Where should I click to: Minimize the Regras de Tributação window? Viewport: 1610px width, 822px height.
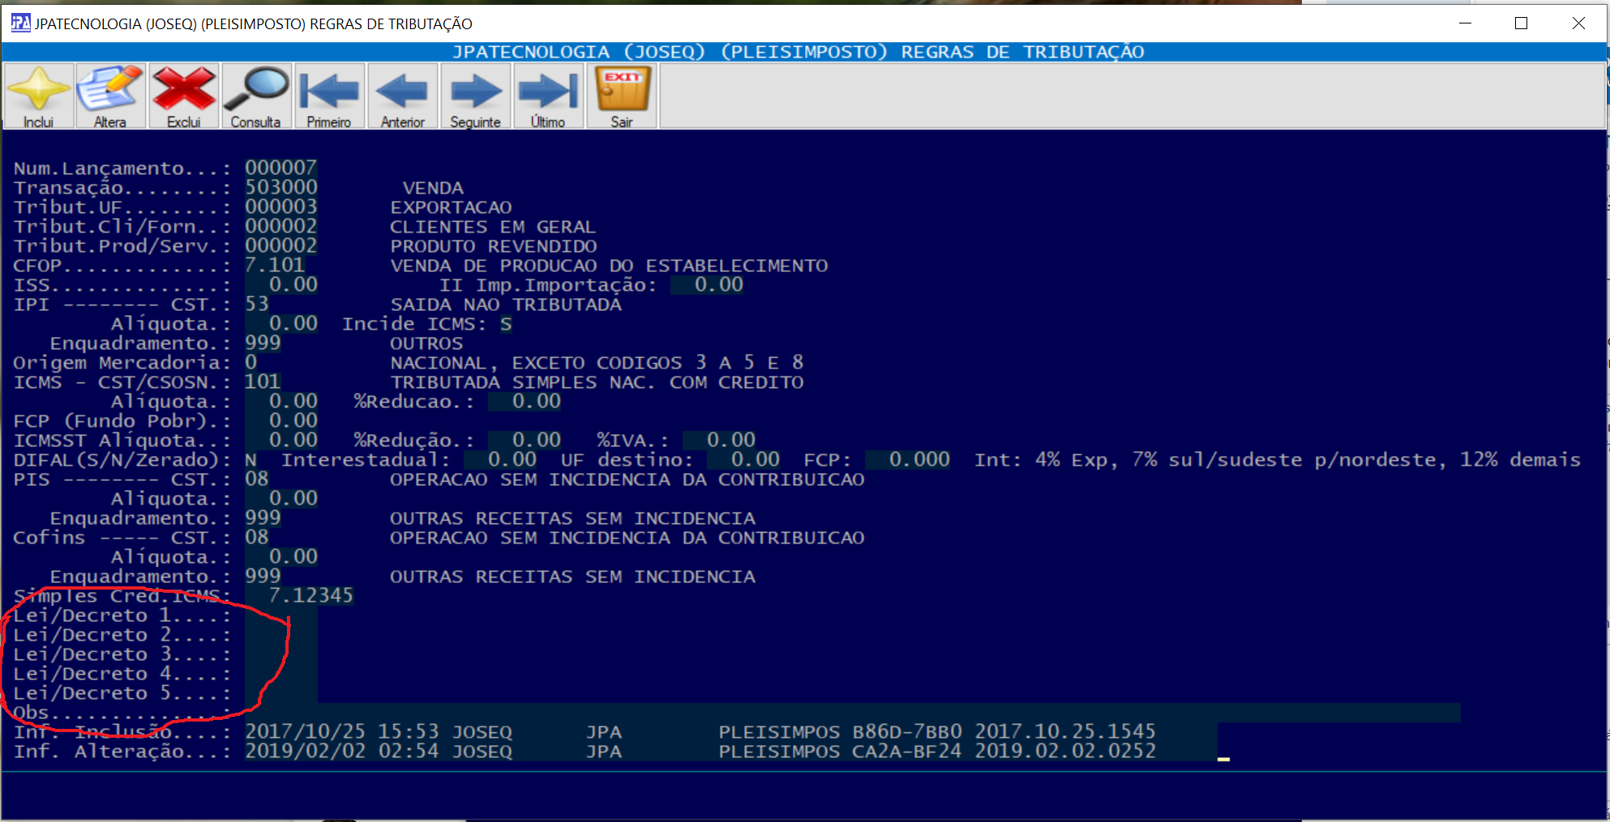click(1465, 23)
